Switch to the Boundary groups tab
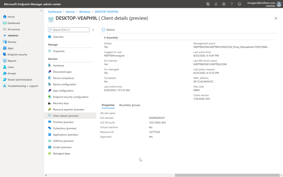Viewport: 283px width, 177px height. [129, 105]
